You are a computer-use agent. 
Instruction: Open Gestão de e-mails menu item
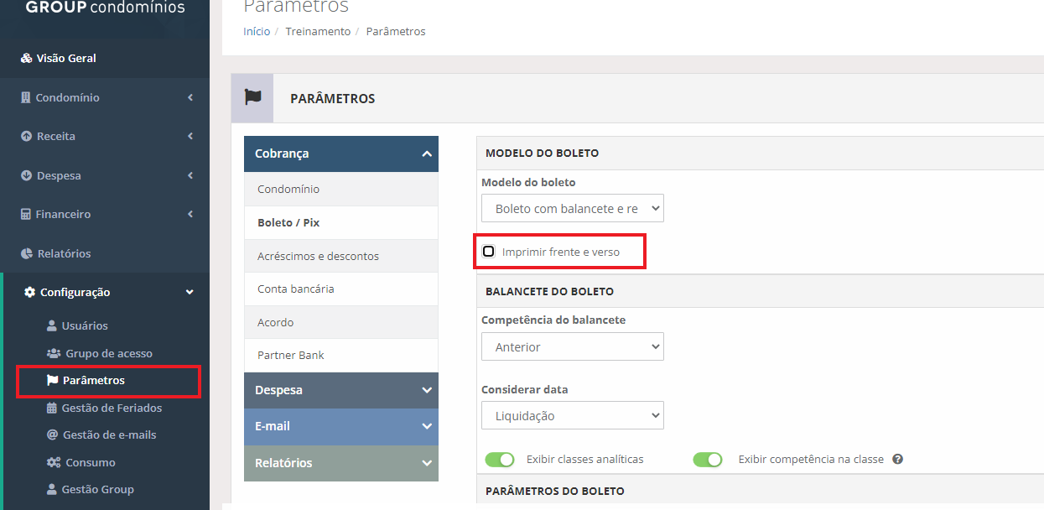click(110, 435)
